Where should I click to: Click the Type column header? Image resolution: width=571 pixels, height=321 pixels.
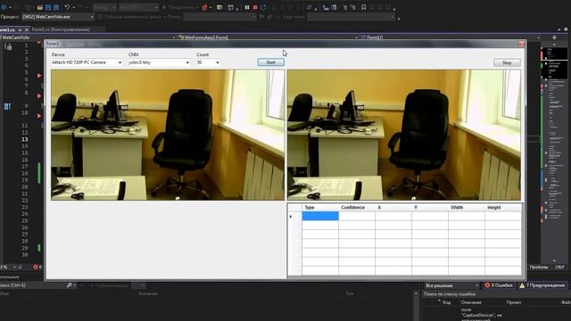click(x=320, y=208)
